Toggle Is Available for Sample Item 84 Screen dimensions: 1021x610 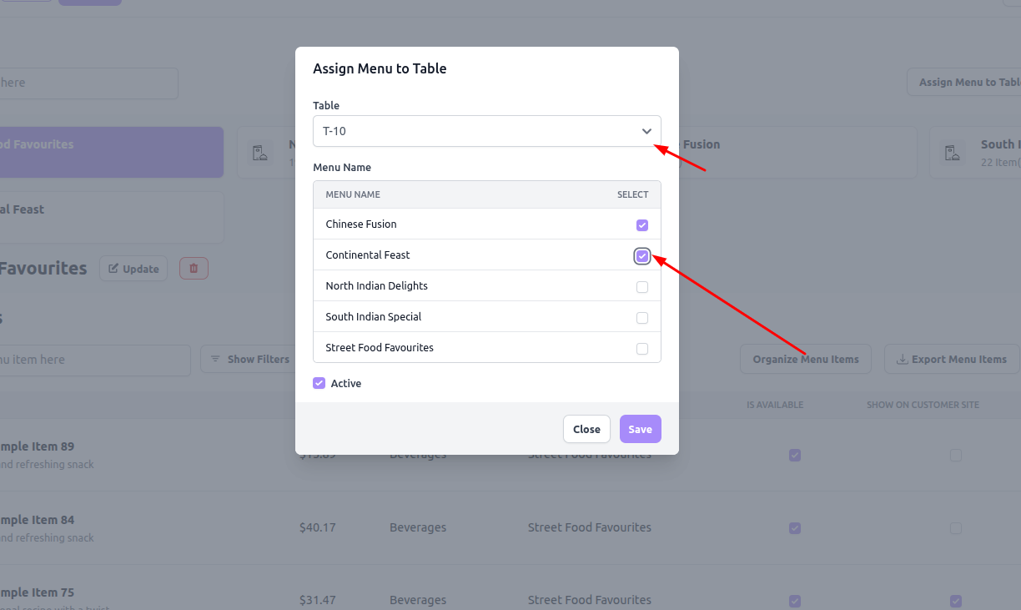tap(795, 527)
